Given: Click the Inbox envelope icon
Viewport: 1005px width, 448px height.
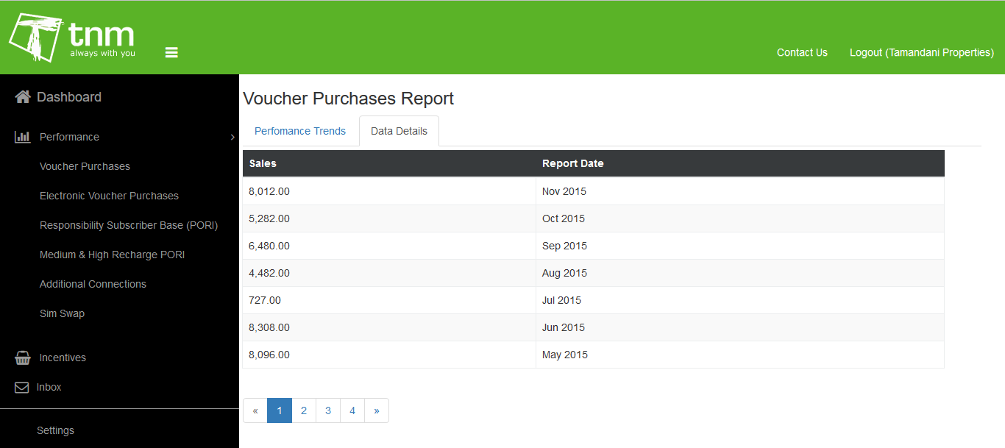Looking at the screenshot, I should tap(22, 387).
